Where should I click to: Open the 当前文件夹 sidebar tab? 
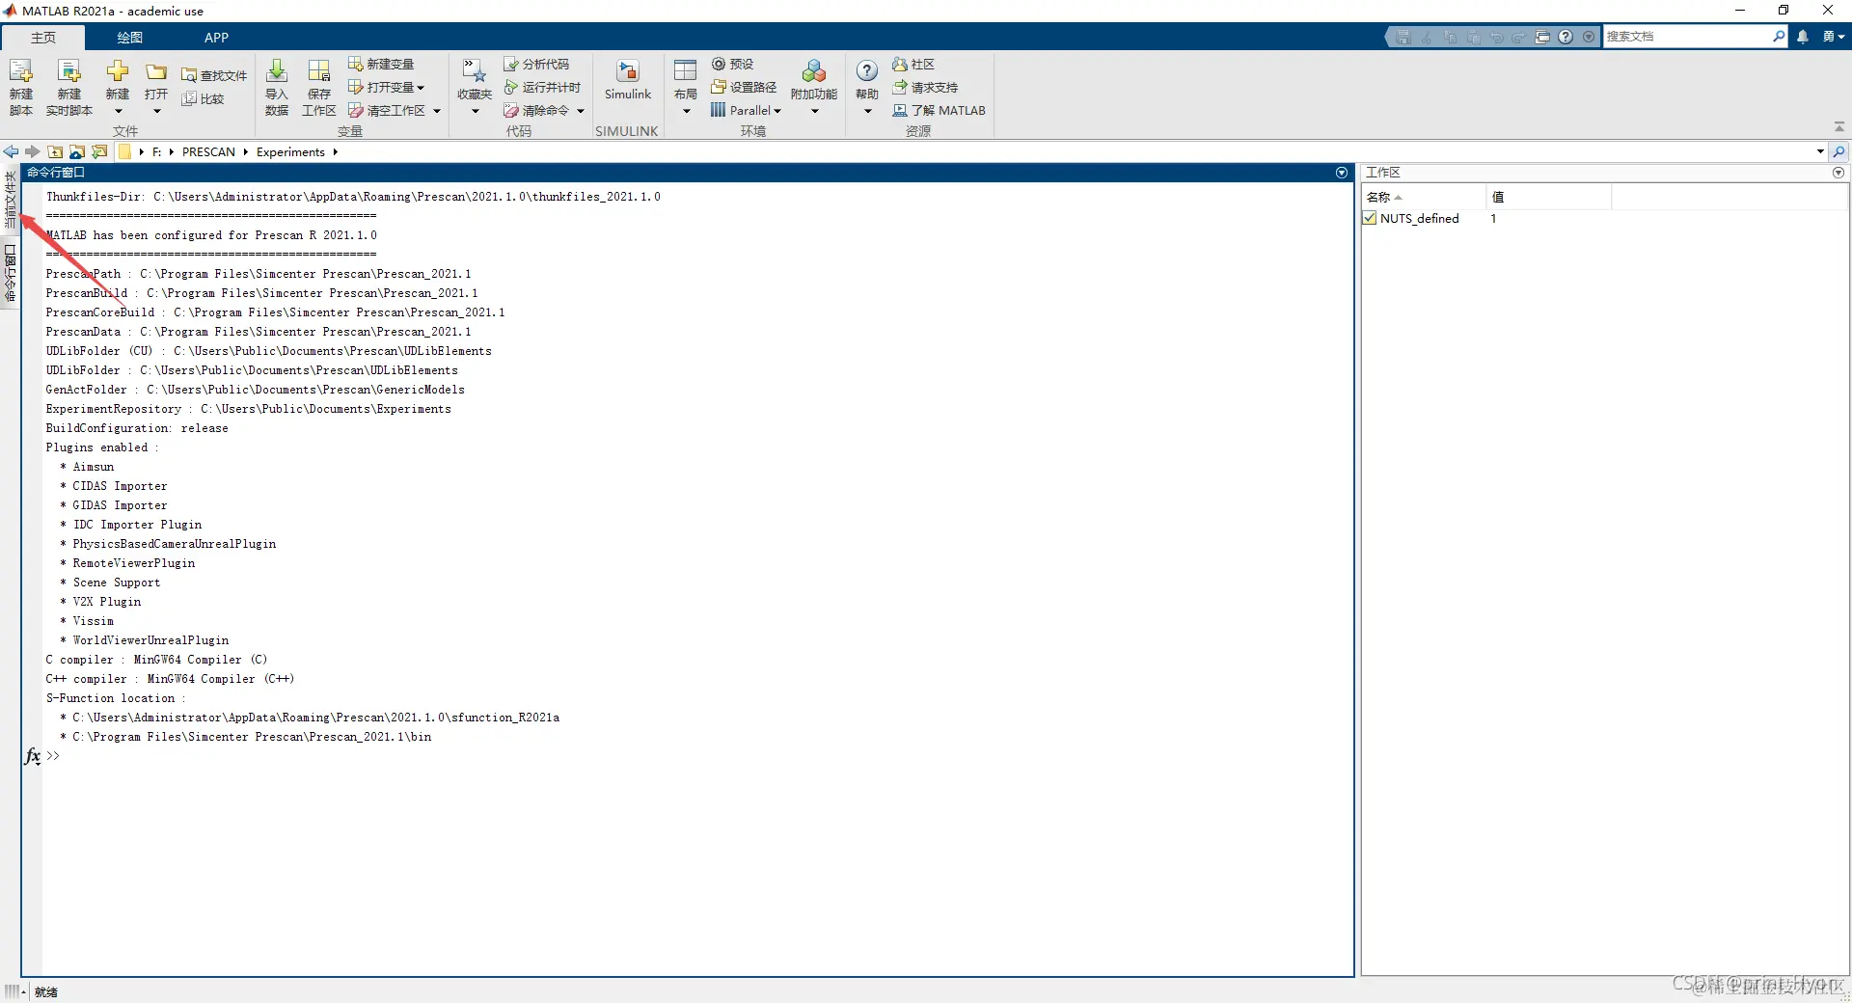(10, 200)
